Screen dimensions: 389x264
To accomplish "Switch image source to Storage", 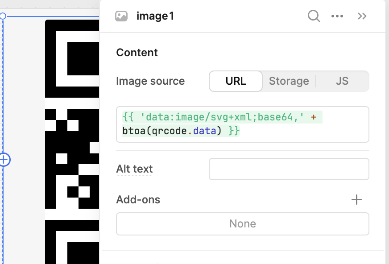I will click(x=289, y=81).
